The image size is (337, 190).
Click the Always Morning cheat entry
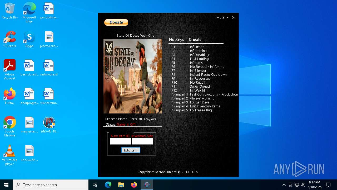202,98
